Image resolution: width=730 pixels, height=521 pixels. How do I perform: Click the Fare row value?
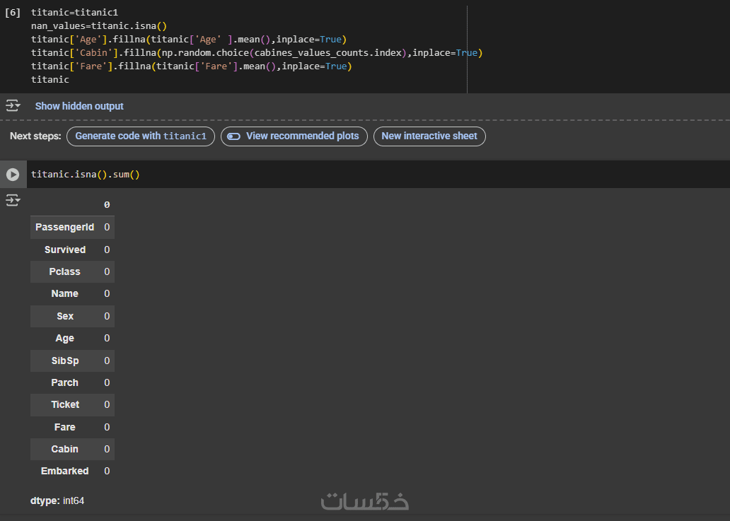coord(107,427)
